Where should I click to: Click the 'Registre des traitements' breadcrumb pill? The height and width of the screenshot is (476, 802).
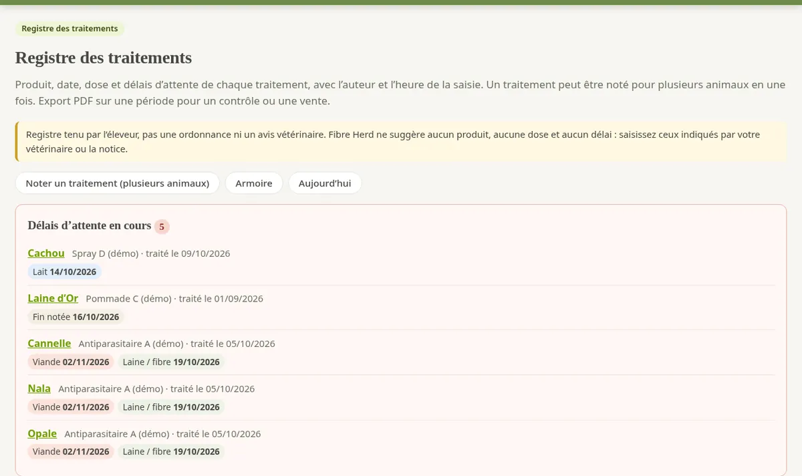[x=70, y=29]
